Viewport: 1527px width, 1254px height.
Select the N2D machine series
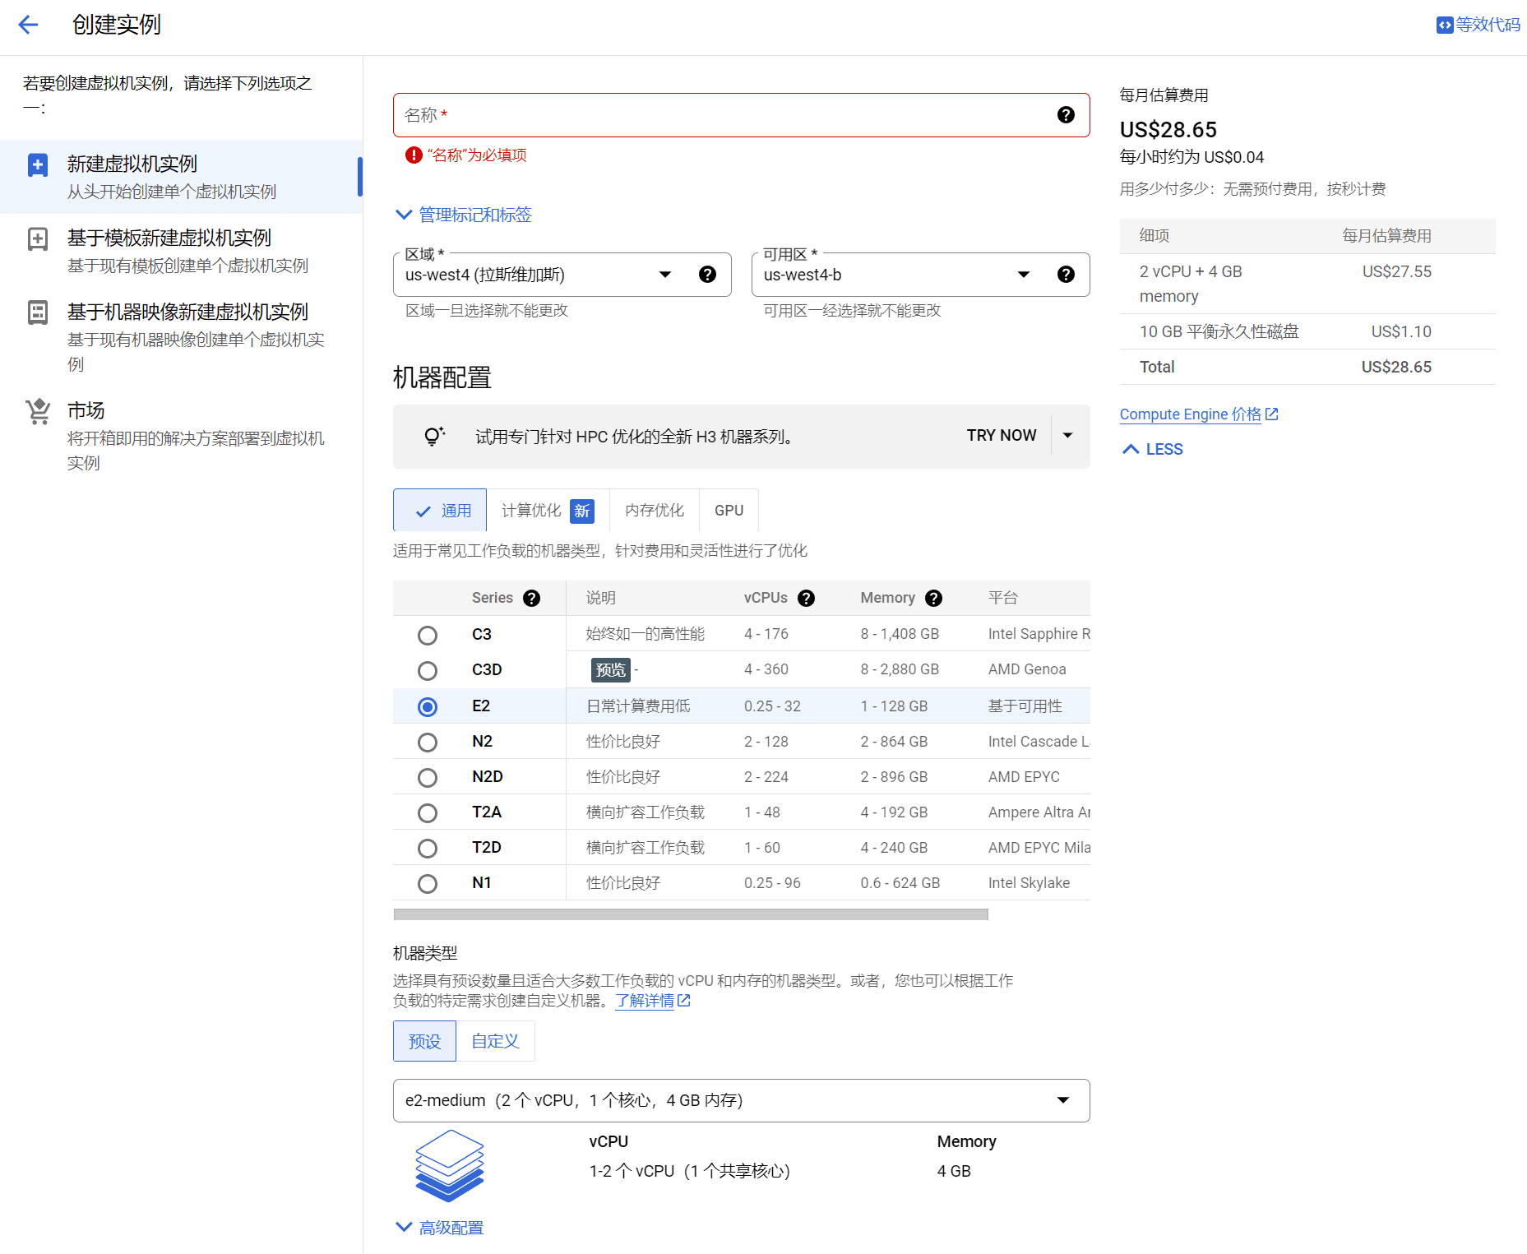(427, 777)
